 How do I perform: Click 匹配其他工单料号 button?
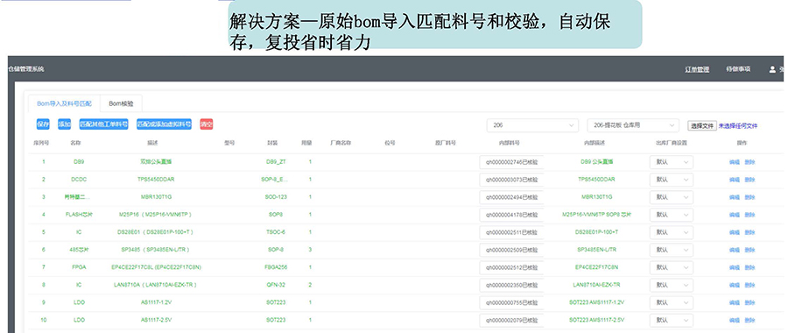coord(103,124)
